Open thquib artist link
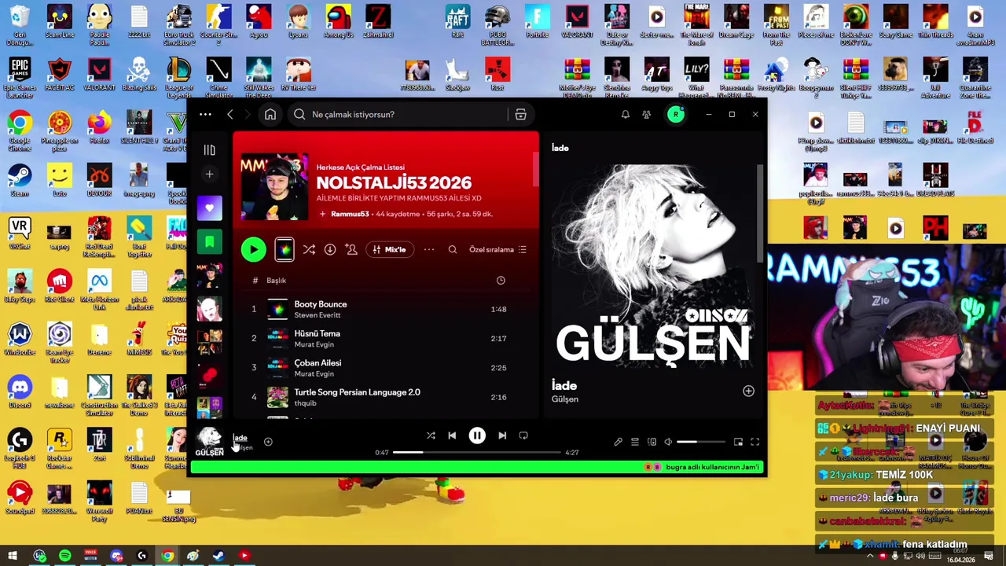 coord(305,403)
